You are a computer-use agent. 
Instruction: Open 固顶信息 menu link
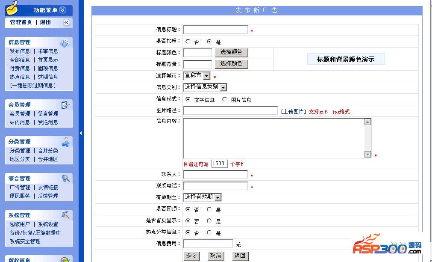[x=48, y=68]
